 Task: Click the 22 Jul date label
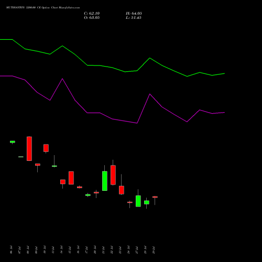click(x=112, y=250)
